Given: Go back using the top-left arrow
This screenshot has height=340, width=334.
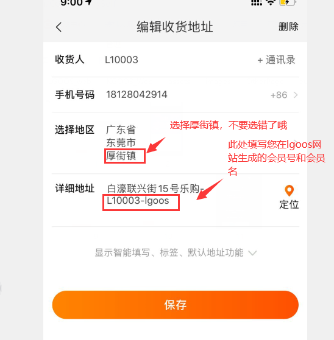Looking at the screenshot, I should tap(59, 27).
